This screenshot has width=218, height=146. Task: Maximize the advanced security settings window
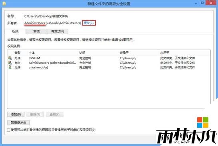click(x=202, y=3)
